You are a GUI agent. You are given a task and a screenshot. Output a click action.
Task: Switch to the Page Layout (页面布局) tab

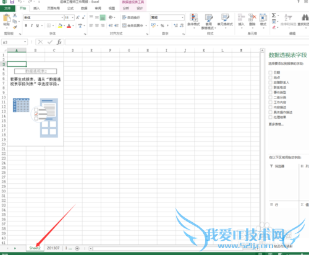[x=53, y=8]
